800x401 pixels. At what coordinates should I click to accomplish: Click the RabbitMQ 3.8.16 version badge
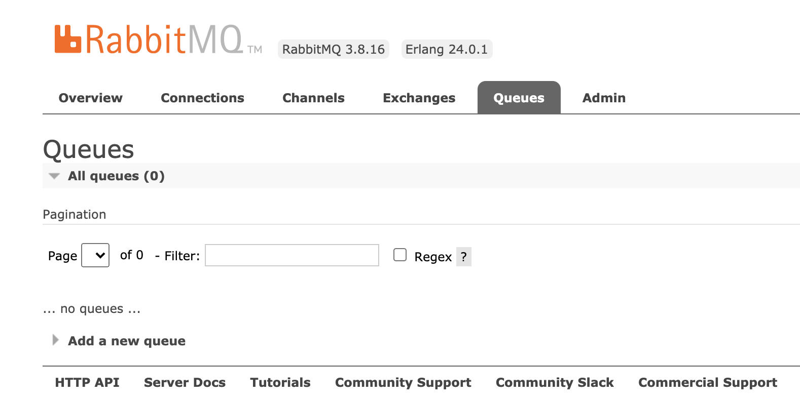click(334, 49)
